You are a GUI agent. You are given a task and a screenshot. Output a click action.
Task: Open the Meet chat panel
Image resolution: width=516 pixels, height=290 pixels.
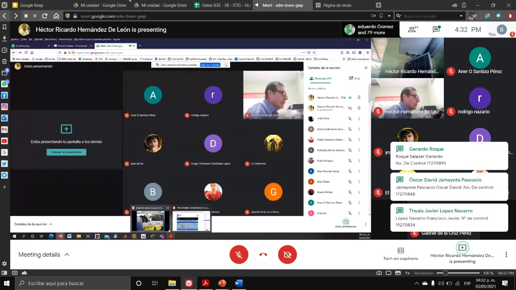436,29
